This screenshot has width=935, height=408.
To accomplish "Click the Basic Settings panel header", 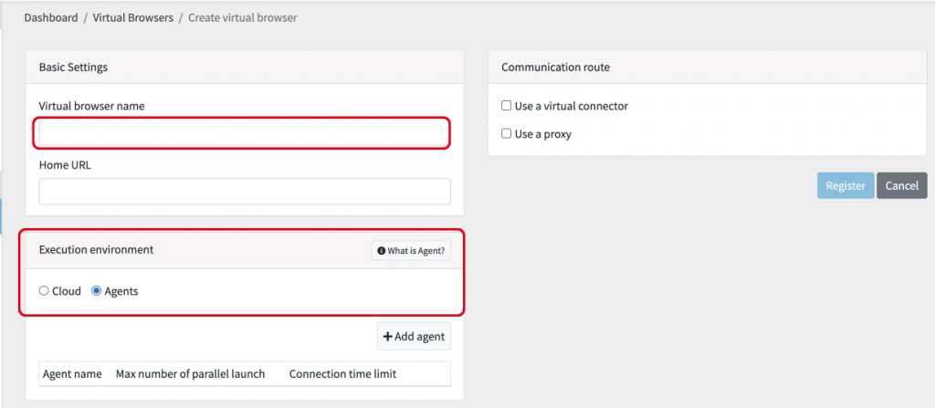I will pyautogui.click(x=73, y=68).
